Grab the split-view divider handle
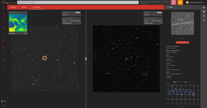 click(86, 59)
